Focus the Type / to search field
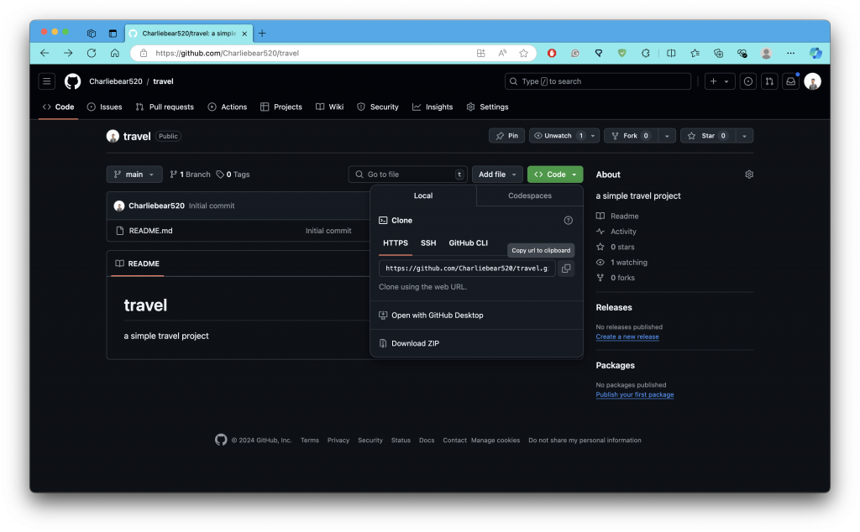 click(x=598, y=81)
